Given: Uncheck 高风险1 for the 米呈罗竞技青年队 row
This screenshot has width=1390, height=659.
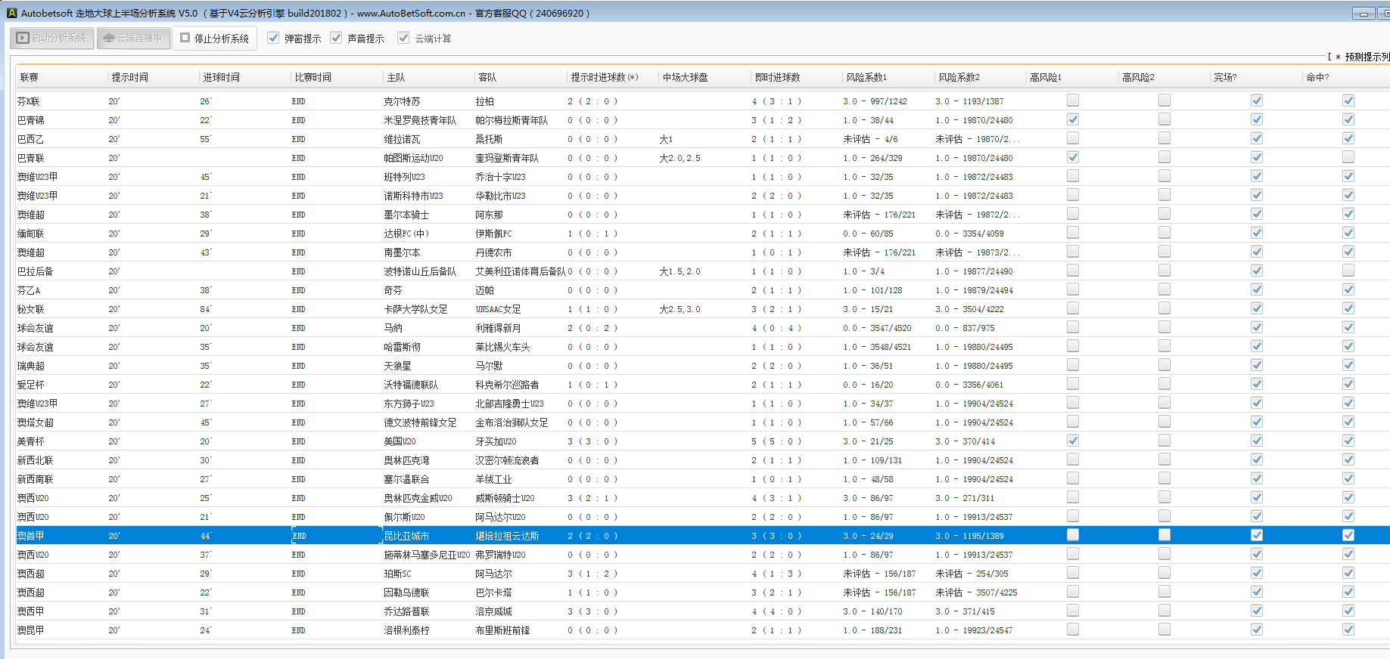Looking at the screenshot, I should coord(1072,119).
